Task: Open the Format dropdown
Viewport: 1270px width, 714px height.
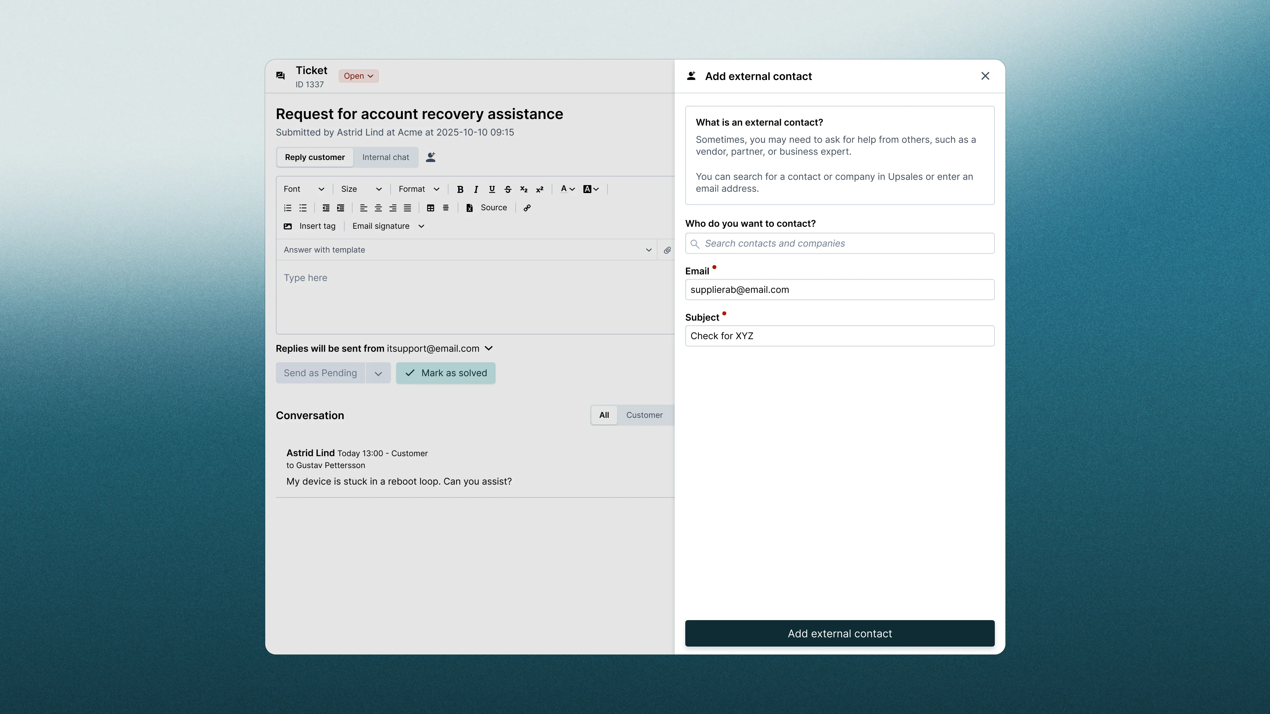Action: click(419, 189)
